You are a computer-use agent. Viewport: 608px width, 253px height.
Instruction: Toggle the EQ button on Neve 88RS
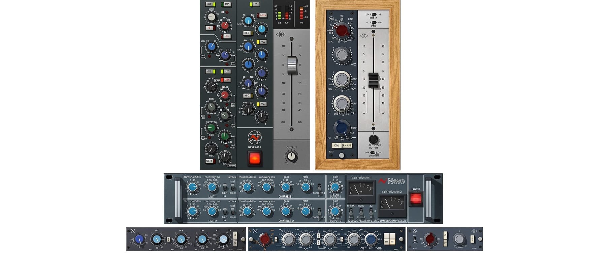click(x=255, y=4)
